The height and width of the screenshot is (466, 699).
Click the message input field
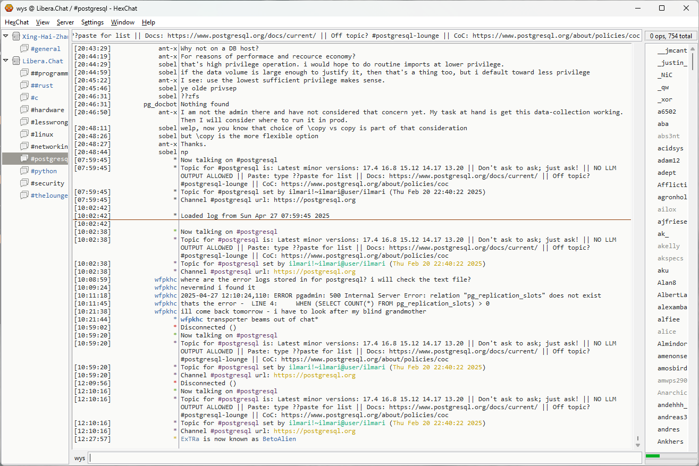(365, 458)
